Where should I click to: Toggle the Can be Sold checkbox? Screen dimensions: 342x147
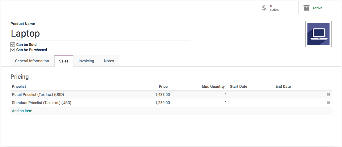(x=13, y=45)
